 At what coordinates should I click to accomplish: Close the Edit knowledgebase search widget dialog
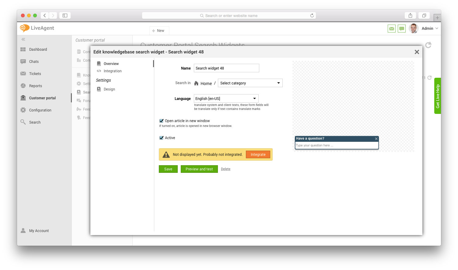(x=417, y=52)
